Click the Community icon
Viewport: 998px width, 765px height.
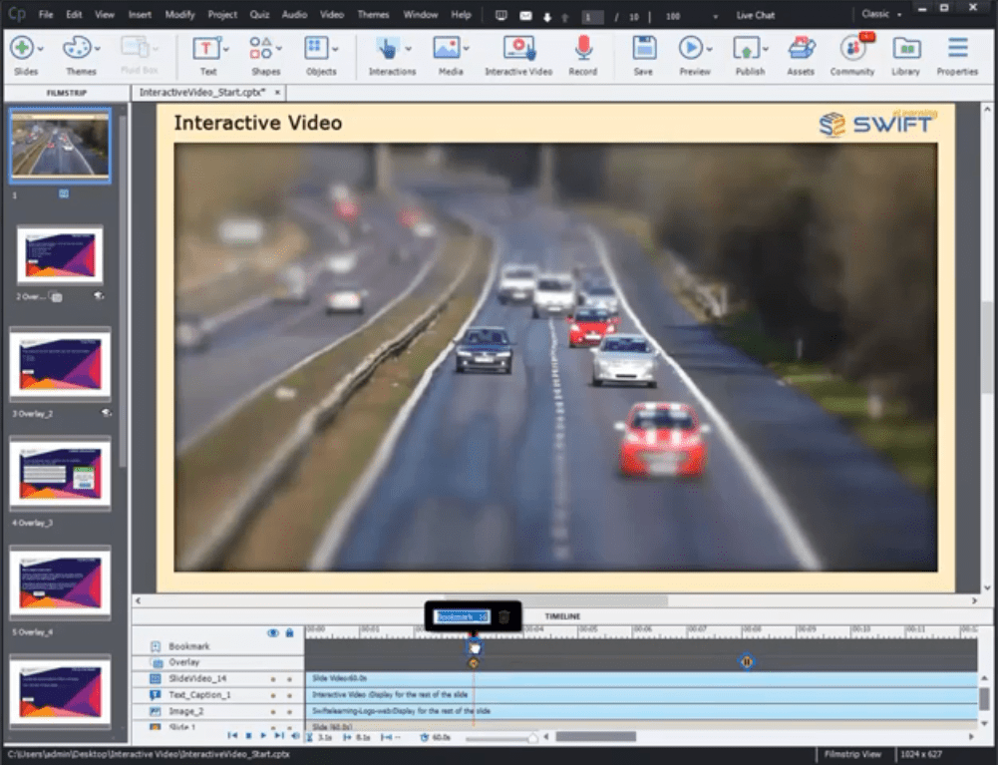[851, 48]
